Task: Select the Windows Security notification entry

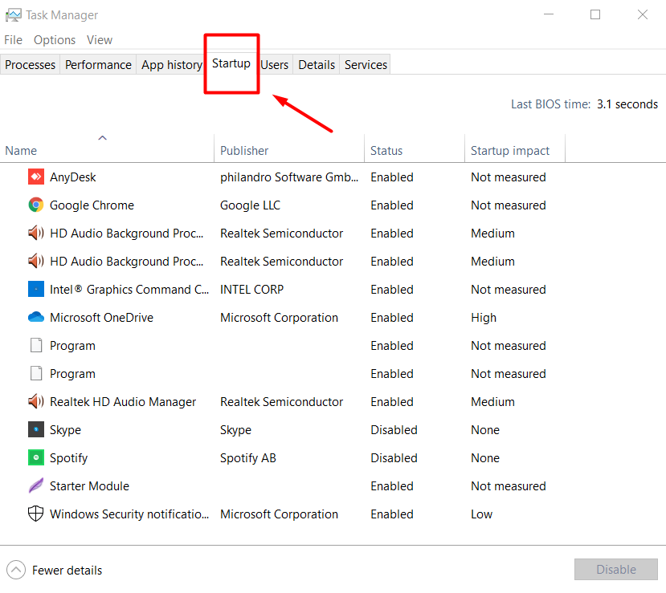Action: click(x=129, y=514)
